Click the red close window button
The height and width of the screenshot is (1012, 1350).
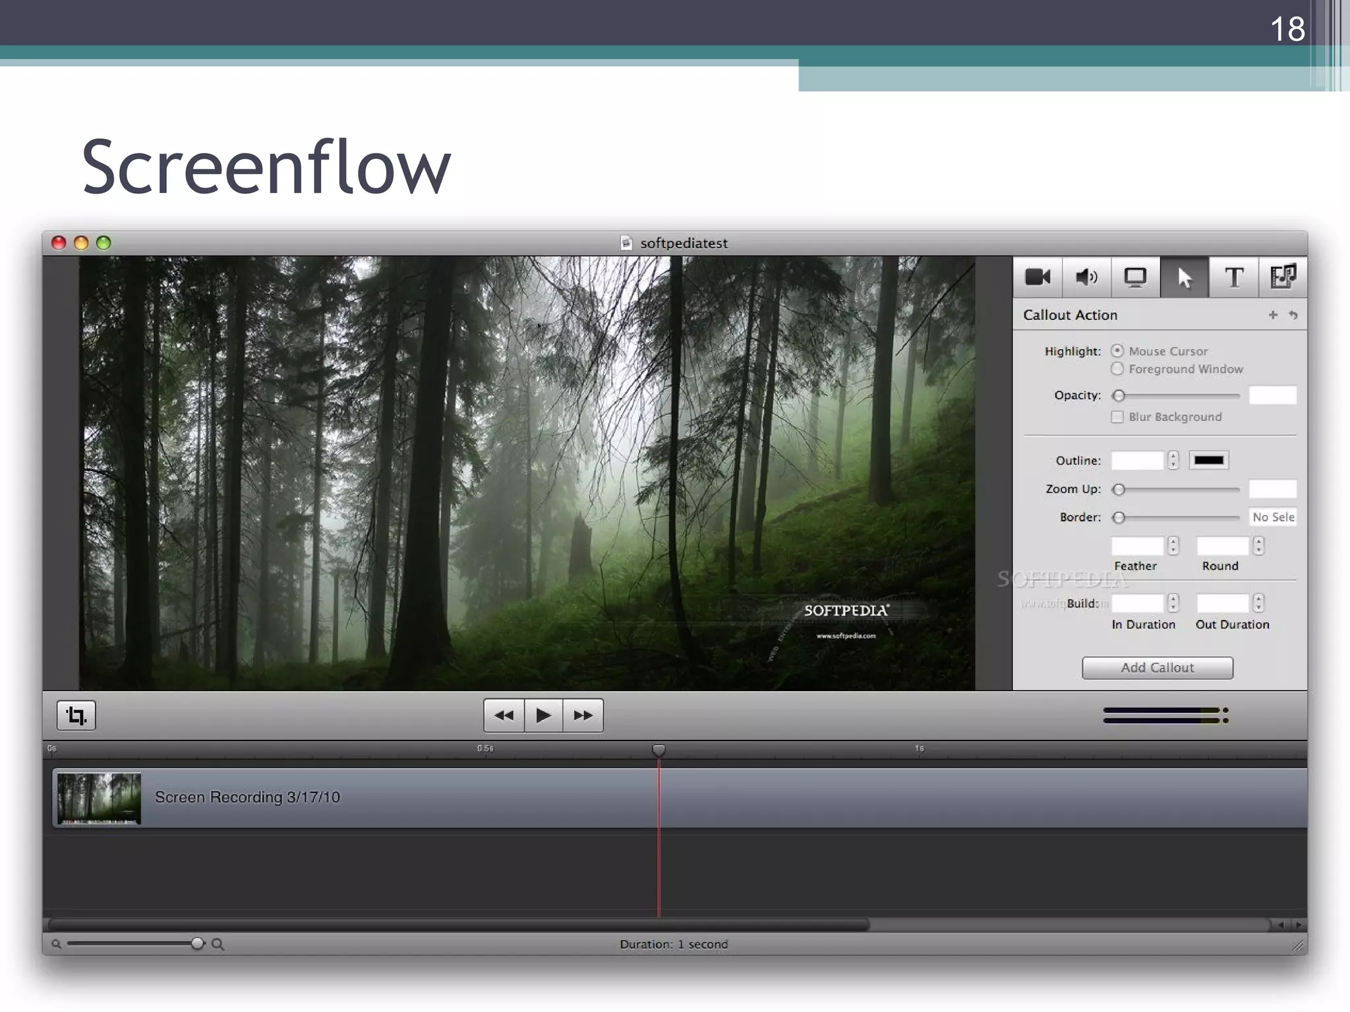[x=59, y=243]
